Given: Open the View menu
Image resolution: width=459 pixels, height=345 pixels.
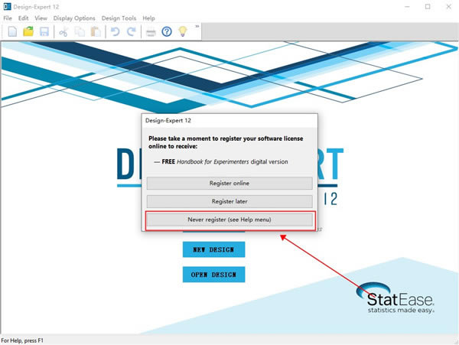Looking at the screenshot, I should click(41, 18).
